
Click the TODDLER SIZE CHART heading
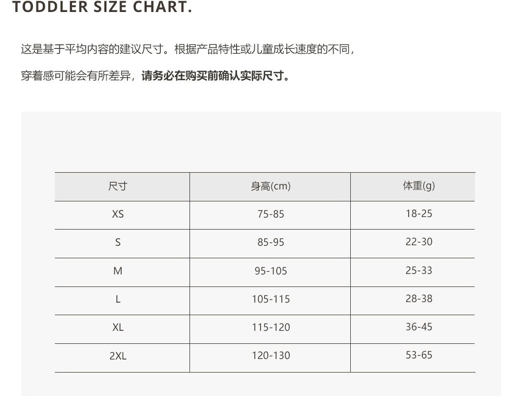point(102,7)
